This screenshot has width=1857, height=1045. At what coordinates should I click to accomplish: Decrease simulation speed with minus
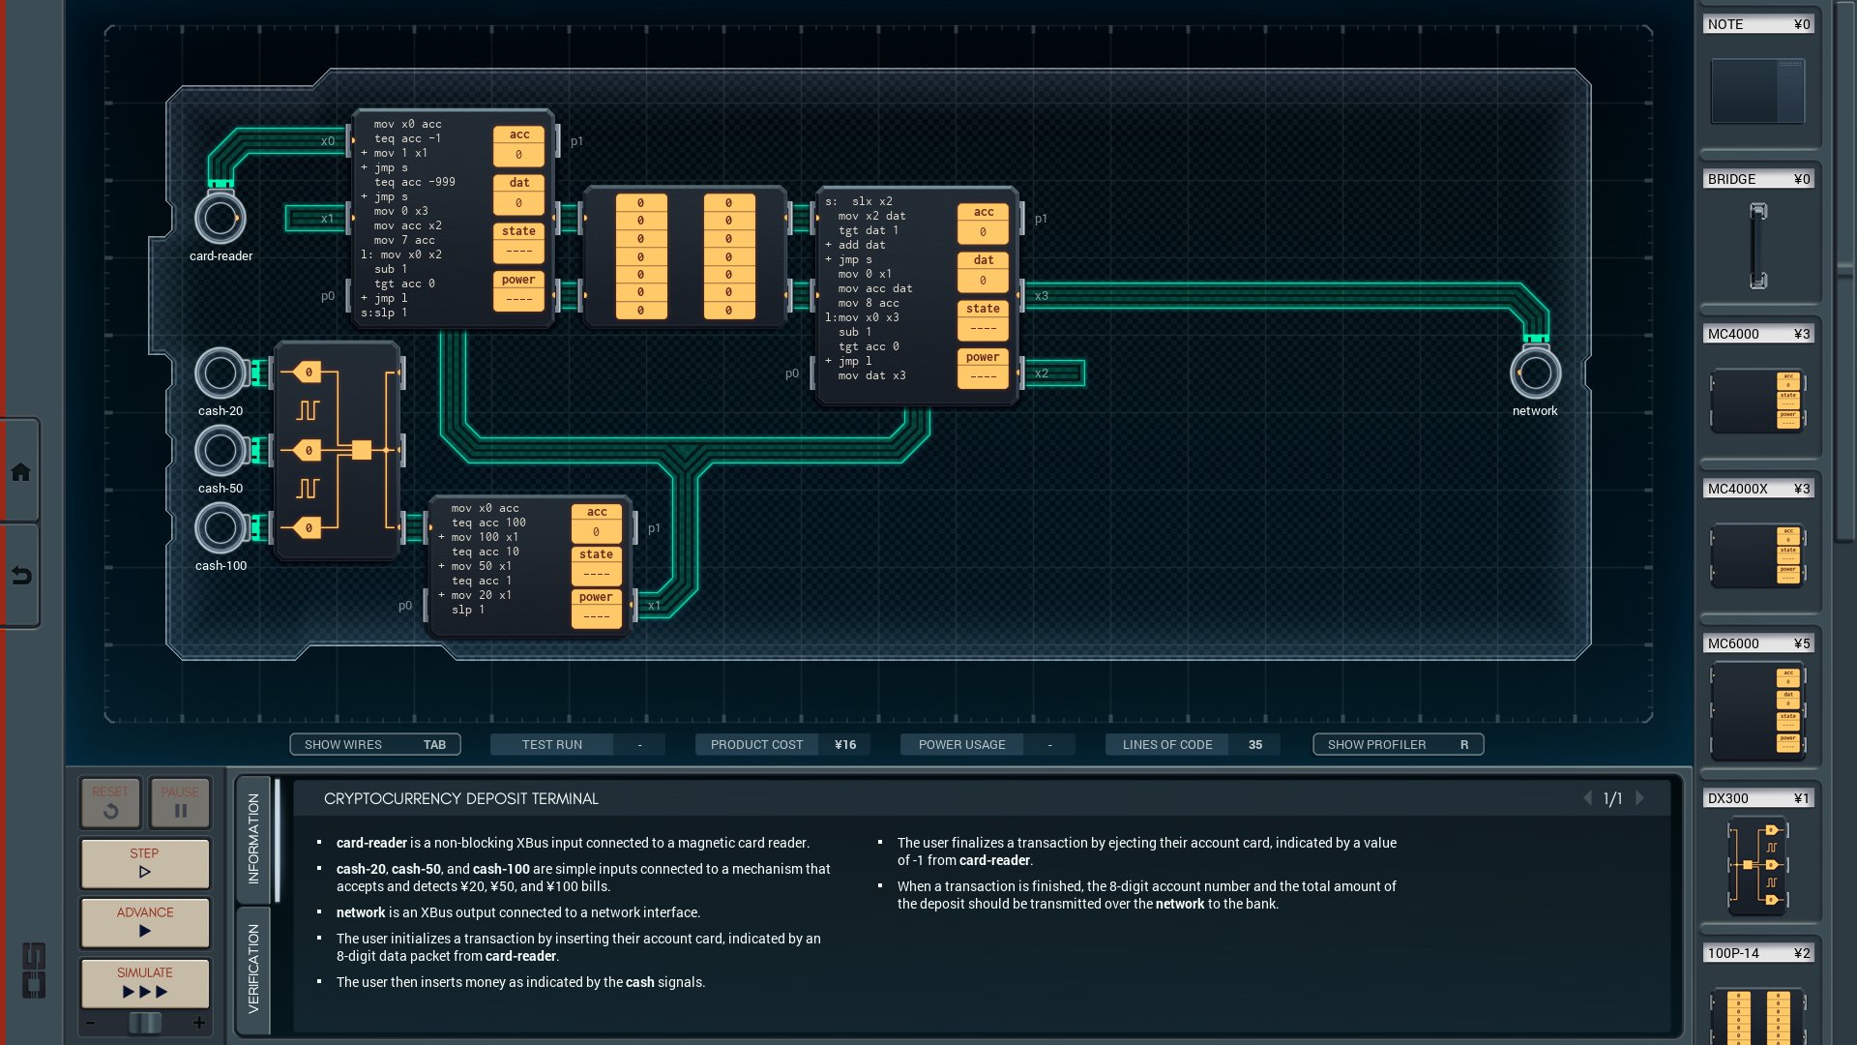click(x=90, y=1023)
